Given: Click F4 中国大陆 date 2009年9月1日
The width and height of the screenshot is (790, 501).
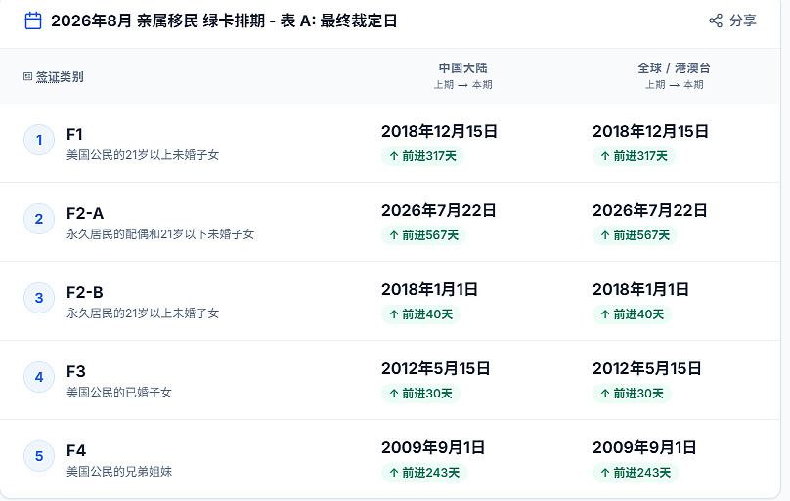Looking at the screenshot, I should (x=433, y=447).
